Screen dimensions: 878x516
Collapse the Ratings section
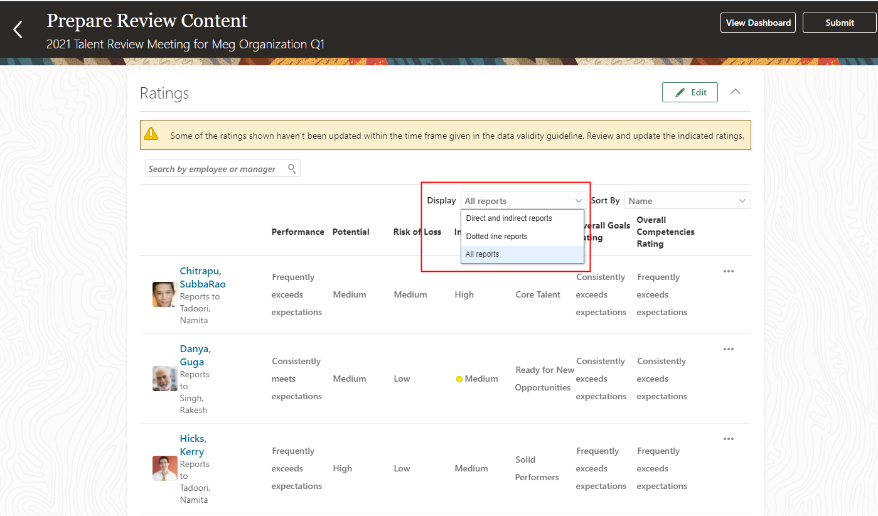[736, 92]
